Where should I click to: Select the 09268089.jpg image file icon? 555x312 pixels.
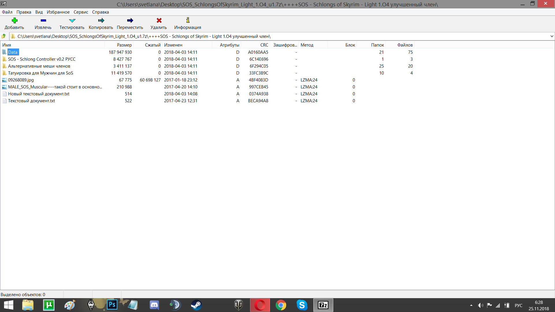4,80
